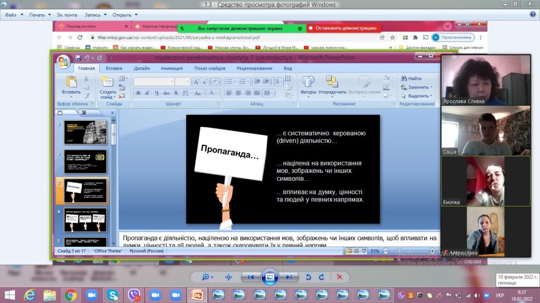Toggle bold (Ж) formatting
Image resolution: width=540 pixels, height=303 pixels.
(x=138, y=93)
